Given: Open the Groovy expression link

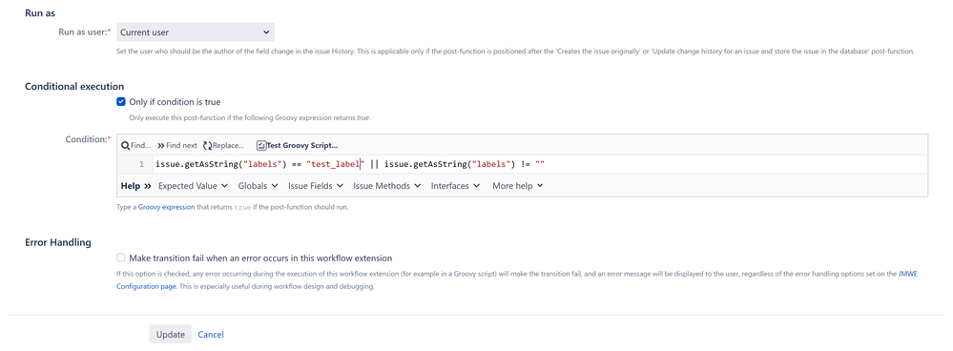Looking at the screenshot, I should click(167, 207).
